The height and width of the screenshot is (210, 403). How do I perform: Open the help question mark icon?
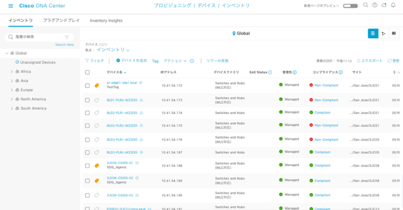[375, 5]
